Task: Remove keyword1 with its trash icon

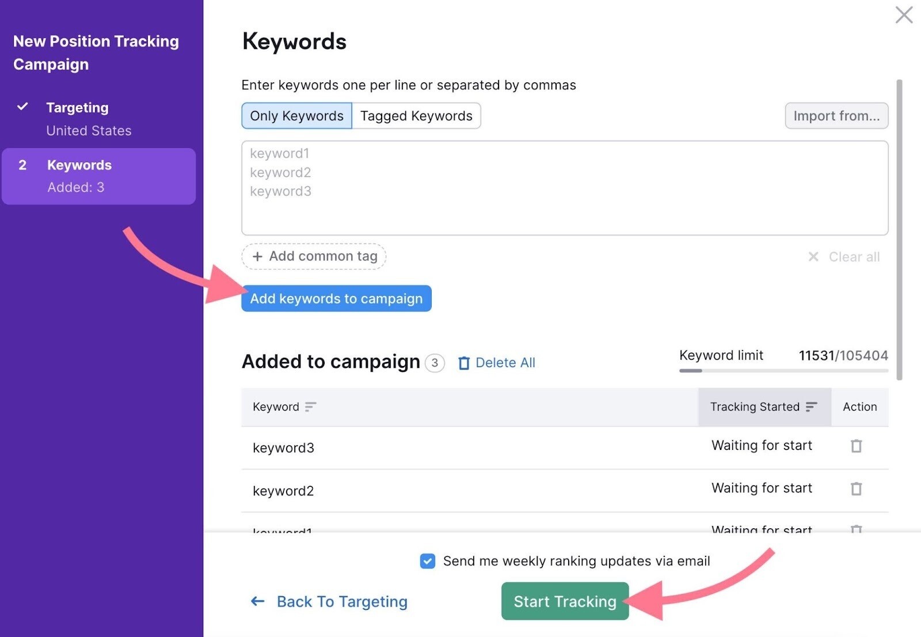Action: pos(856,529)
